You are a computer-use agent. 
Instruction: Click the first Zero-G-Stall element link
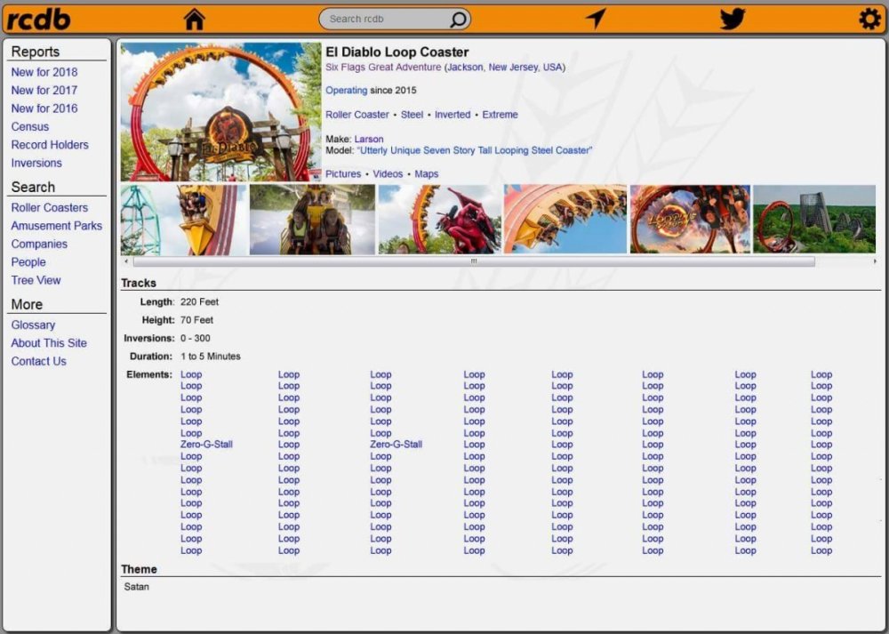click(206, 445)
